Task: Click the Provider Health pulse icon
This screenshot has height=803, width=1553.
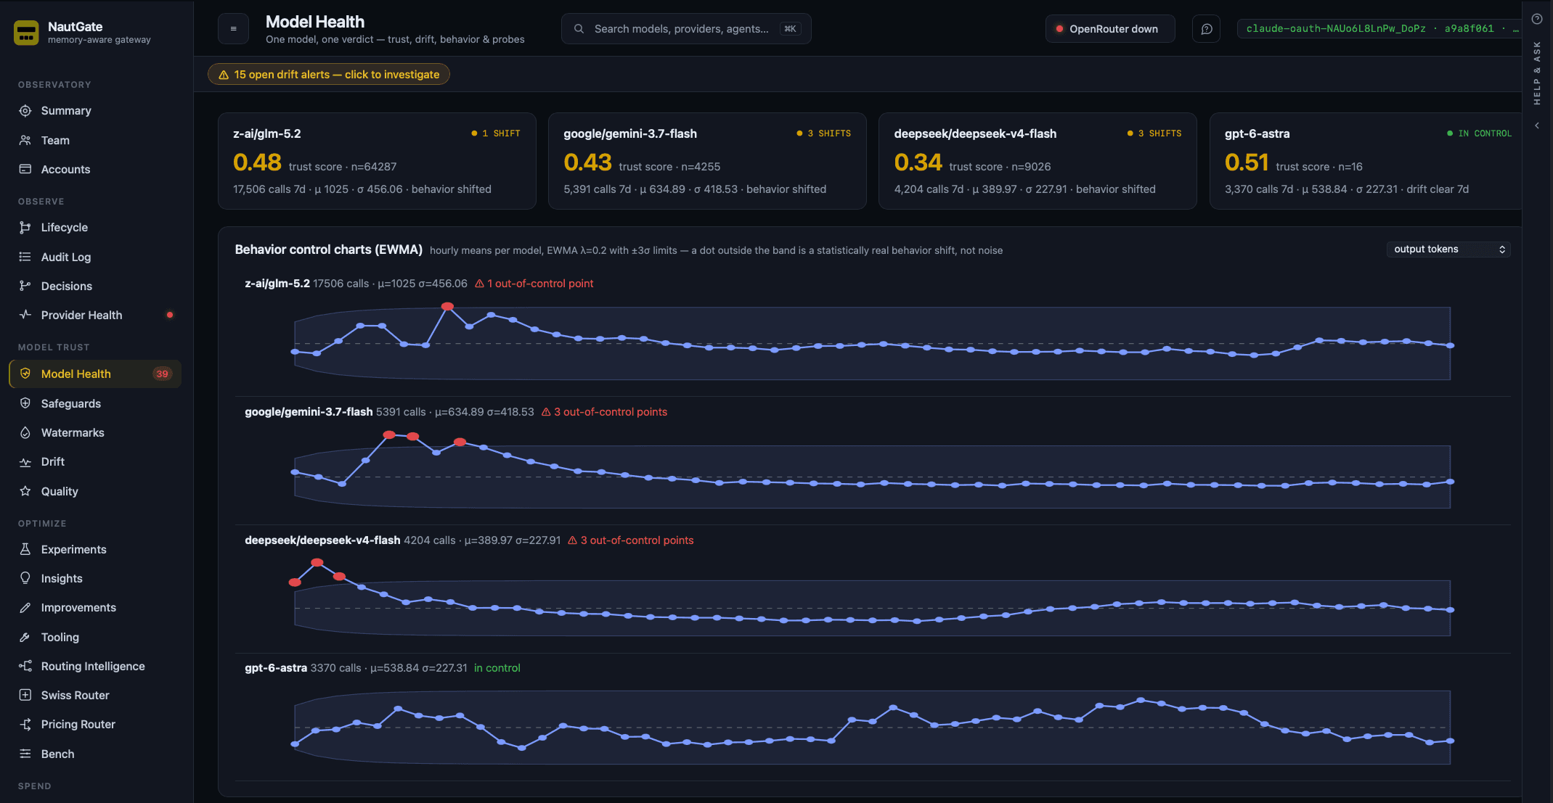Action: [x=25, y=315]
